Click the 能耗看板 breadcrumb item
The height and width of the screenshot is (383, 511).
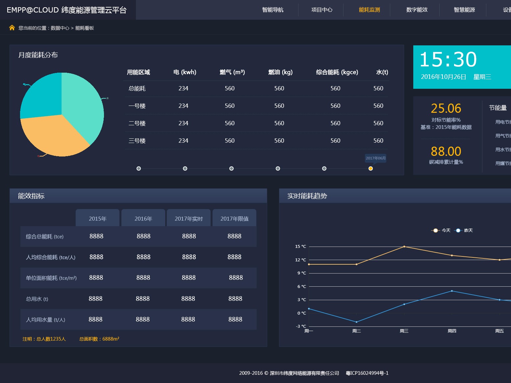85,28
